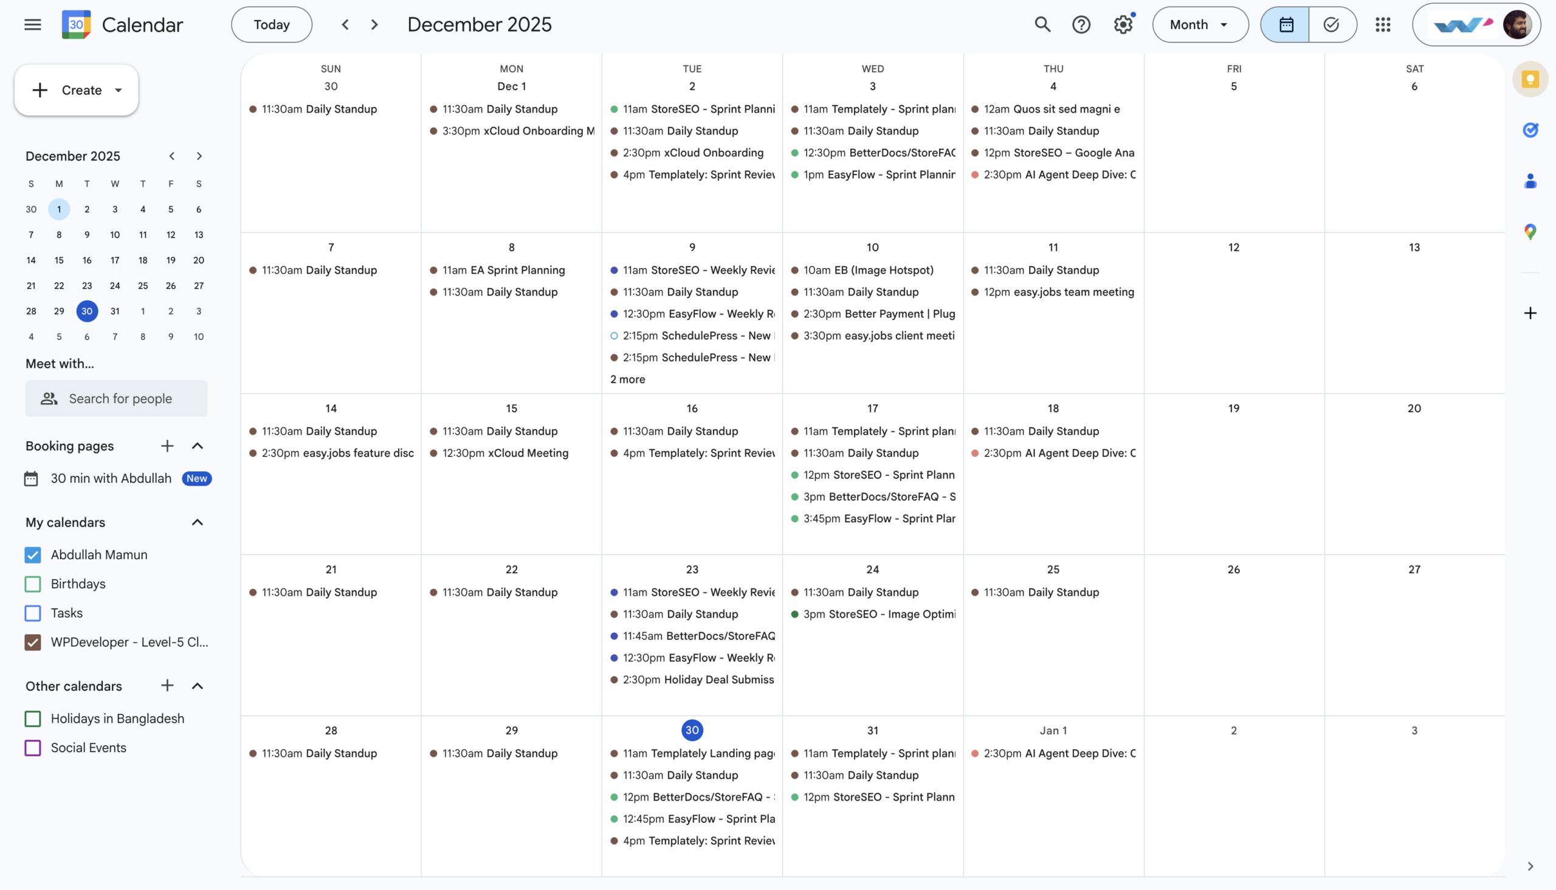Open Google Keep in the side panel
1556x890 pixels.
1530,79
